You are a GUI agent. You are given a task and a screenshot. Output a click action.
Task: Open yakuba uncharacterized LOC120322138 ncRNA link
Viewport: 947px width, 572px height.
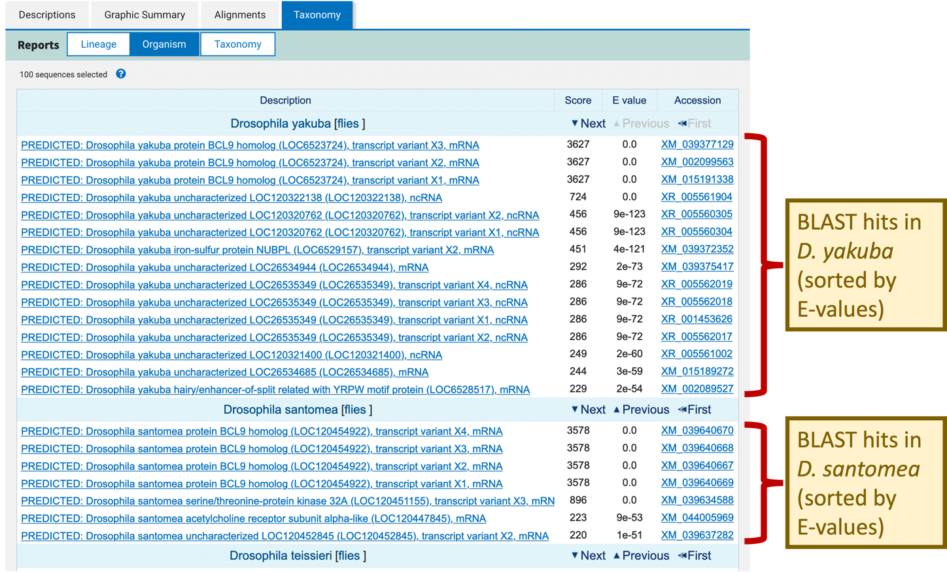232,198
